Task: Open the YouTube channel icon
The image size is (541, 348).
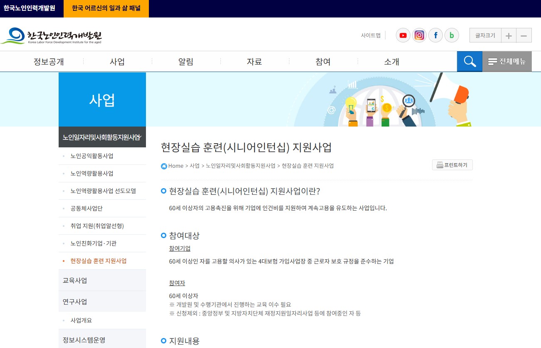Action: 403,35
